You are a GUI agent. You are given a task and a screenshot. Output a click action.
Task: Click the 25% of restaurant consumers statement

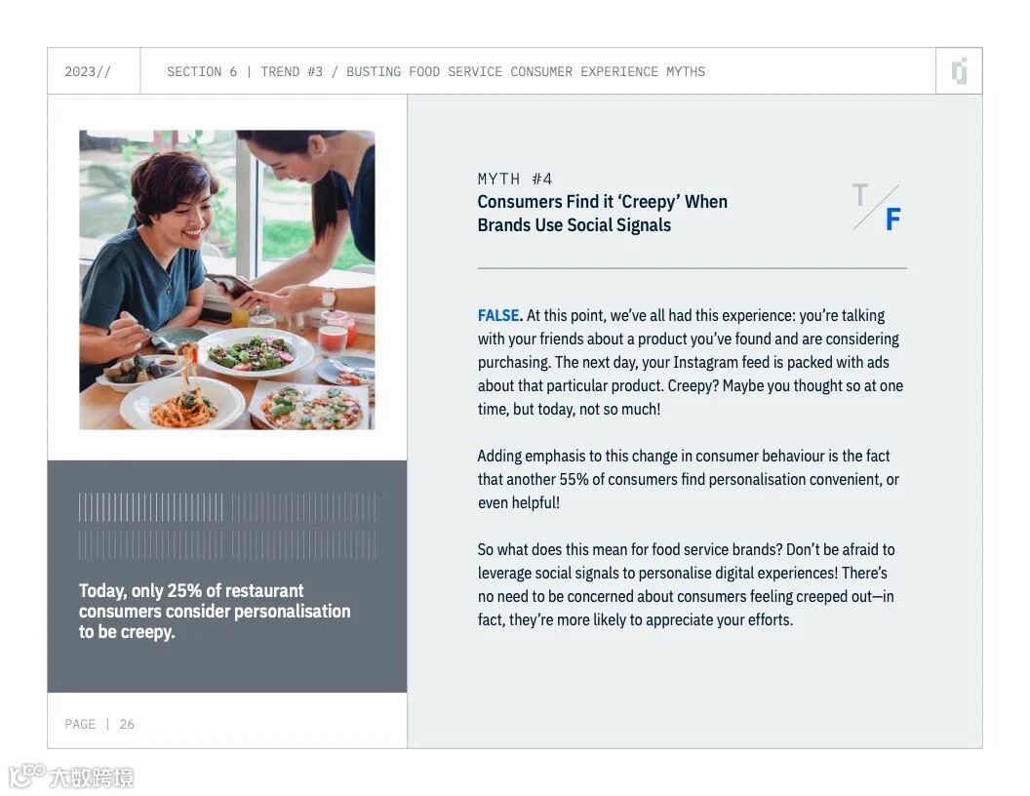tap(215, 611)
